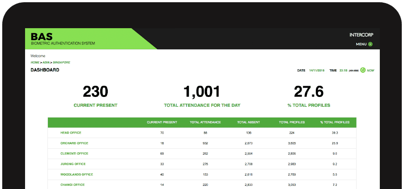This screenshot has height=189, width=404.
Task: Click BIOMETRIC AUTHENTICATION SYSTEM subtitle
Action: pos(63,43)
